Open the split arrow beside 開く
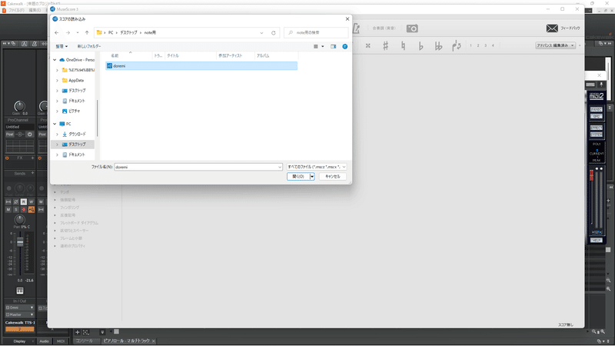Viewport: 615px width, 346px height. click(x=312, y=177)
